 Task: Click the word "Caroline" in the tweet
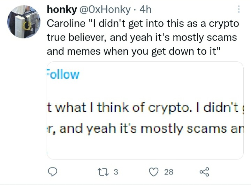(x=66, y=24)
